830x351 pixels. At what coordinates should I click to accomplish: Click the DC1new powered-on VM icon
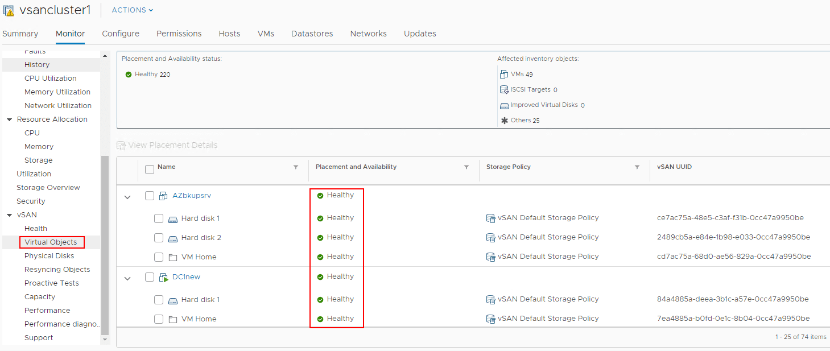[163, 277]
